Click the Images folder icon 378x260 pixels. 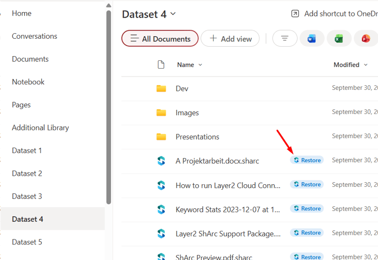[161, 112]
